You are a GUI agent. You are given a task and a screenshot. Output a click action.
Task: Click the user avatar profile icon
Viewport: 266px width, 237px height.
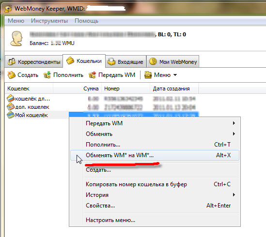16,39
